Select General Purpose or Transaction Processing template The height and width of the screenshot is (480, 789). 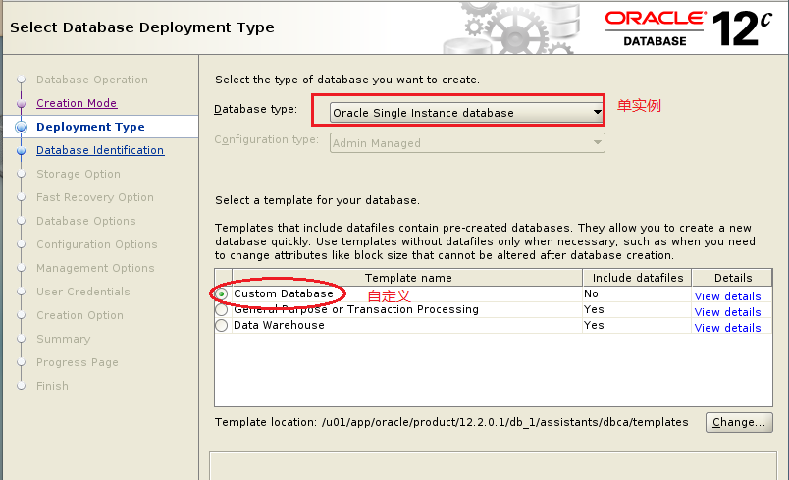[x=222, y=310]
